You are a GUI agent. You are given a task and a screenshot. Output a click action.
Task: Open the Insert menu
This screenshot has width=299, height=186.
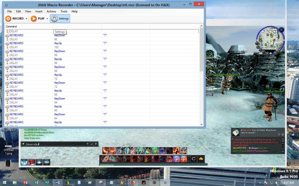[x=38, y=12]
